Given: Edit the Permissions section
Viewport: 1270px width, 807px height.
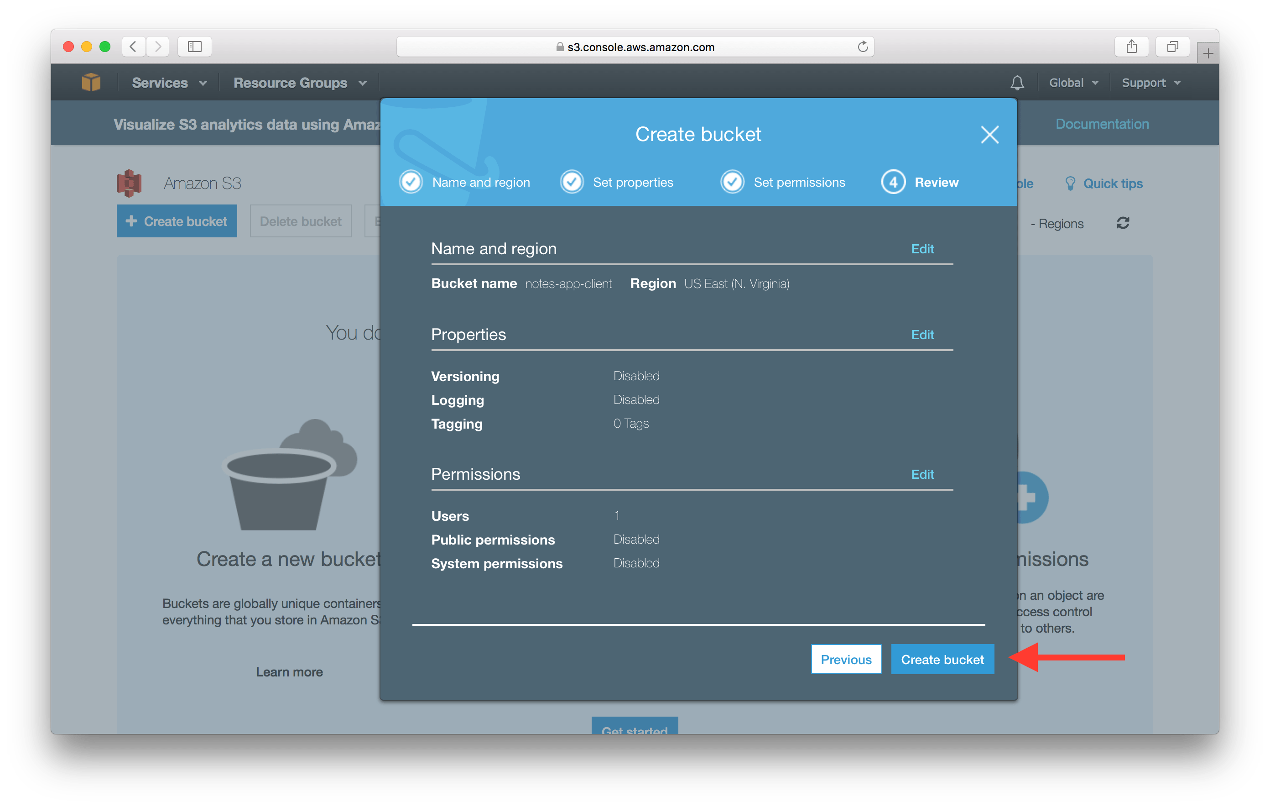Looking at the screenshot, I should (922, 474).
